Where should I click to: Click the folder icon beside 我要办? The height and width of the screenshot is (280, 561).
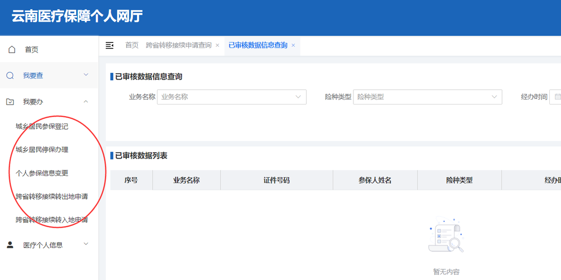10,102
